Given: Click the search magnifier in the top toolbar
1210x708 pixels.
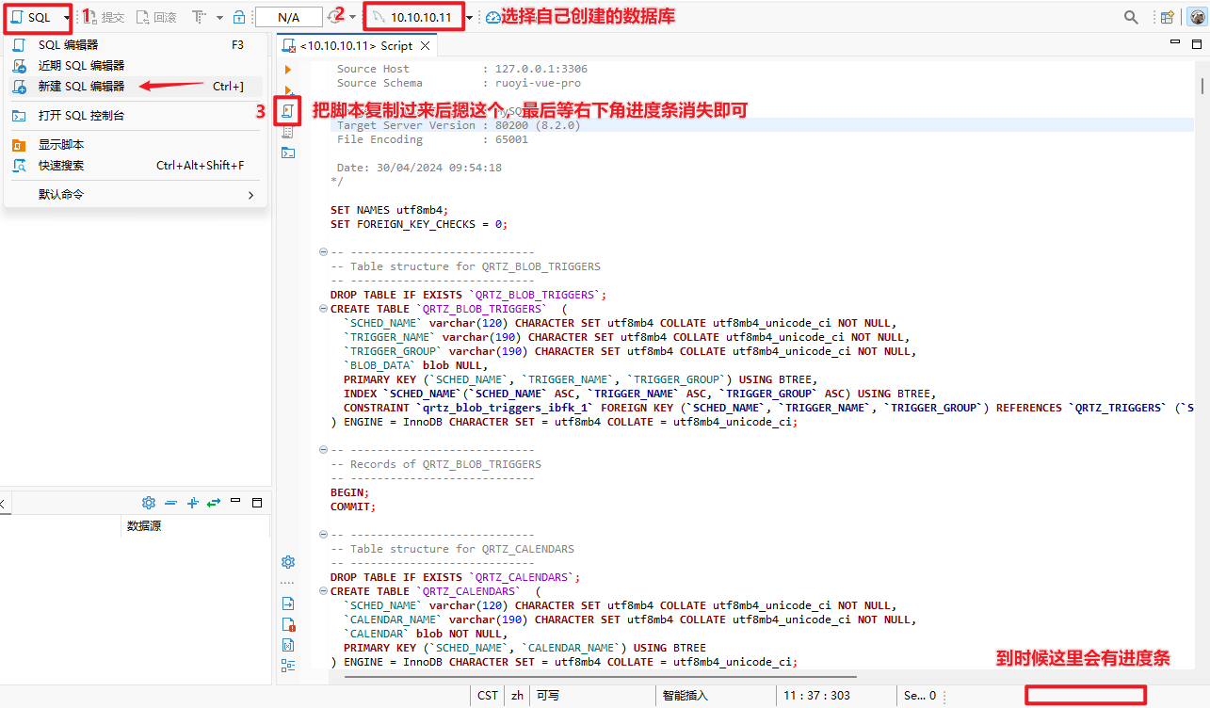Looking at the screenshot, I should pyautogui.click(x=1131, y=17).
